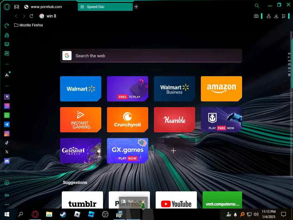Open the Mozilla Firefox bookmarks folder
This screenshot has width=293, height=220.
29,25
